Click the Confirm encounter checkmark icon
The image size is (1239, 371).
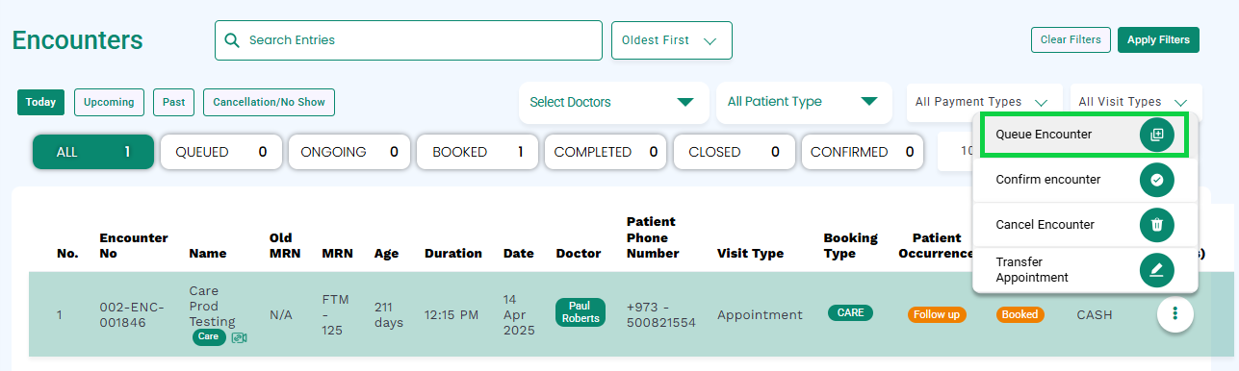(1157, 180)
